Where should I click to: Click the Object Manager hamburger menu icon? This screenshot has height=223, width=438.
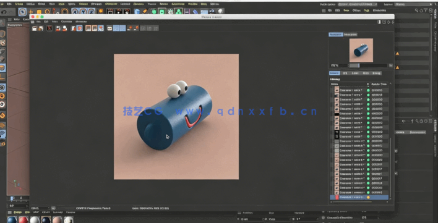click(324, 11)
